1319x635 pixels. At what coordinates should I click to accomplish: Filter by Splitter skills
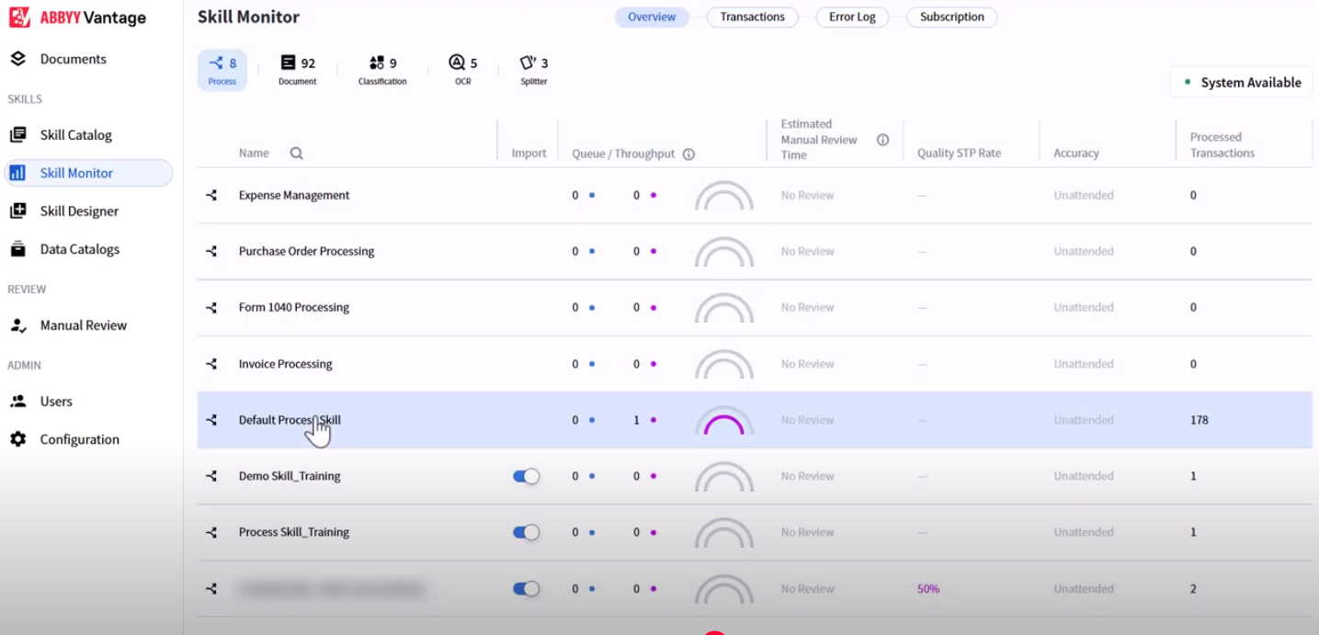tap(534, 71)
